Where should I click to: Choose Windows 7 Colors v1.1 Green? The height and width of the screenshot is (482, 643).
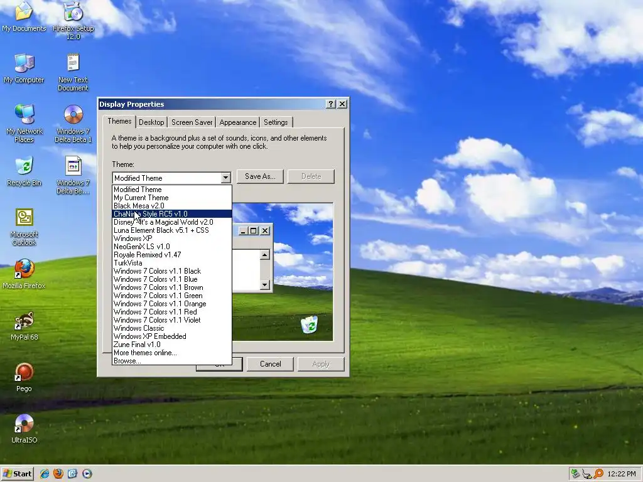[x=172, y=296]
